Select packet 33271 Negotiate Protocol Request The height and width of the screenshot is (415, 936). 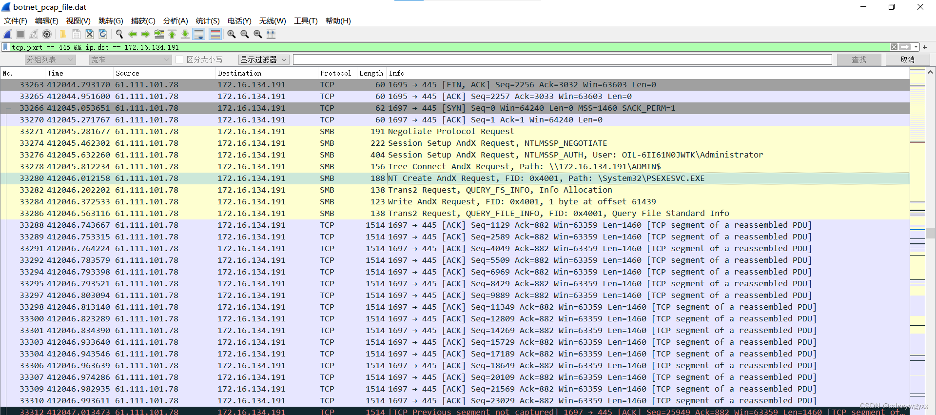point(455,132)
